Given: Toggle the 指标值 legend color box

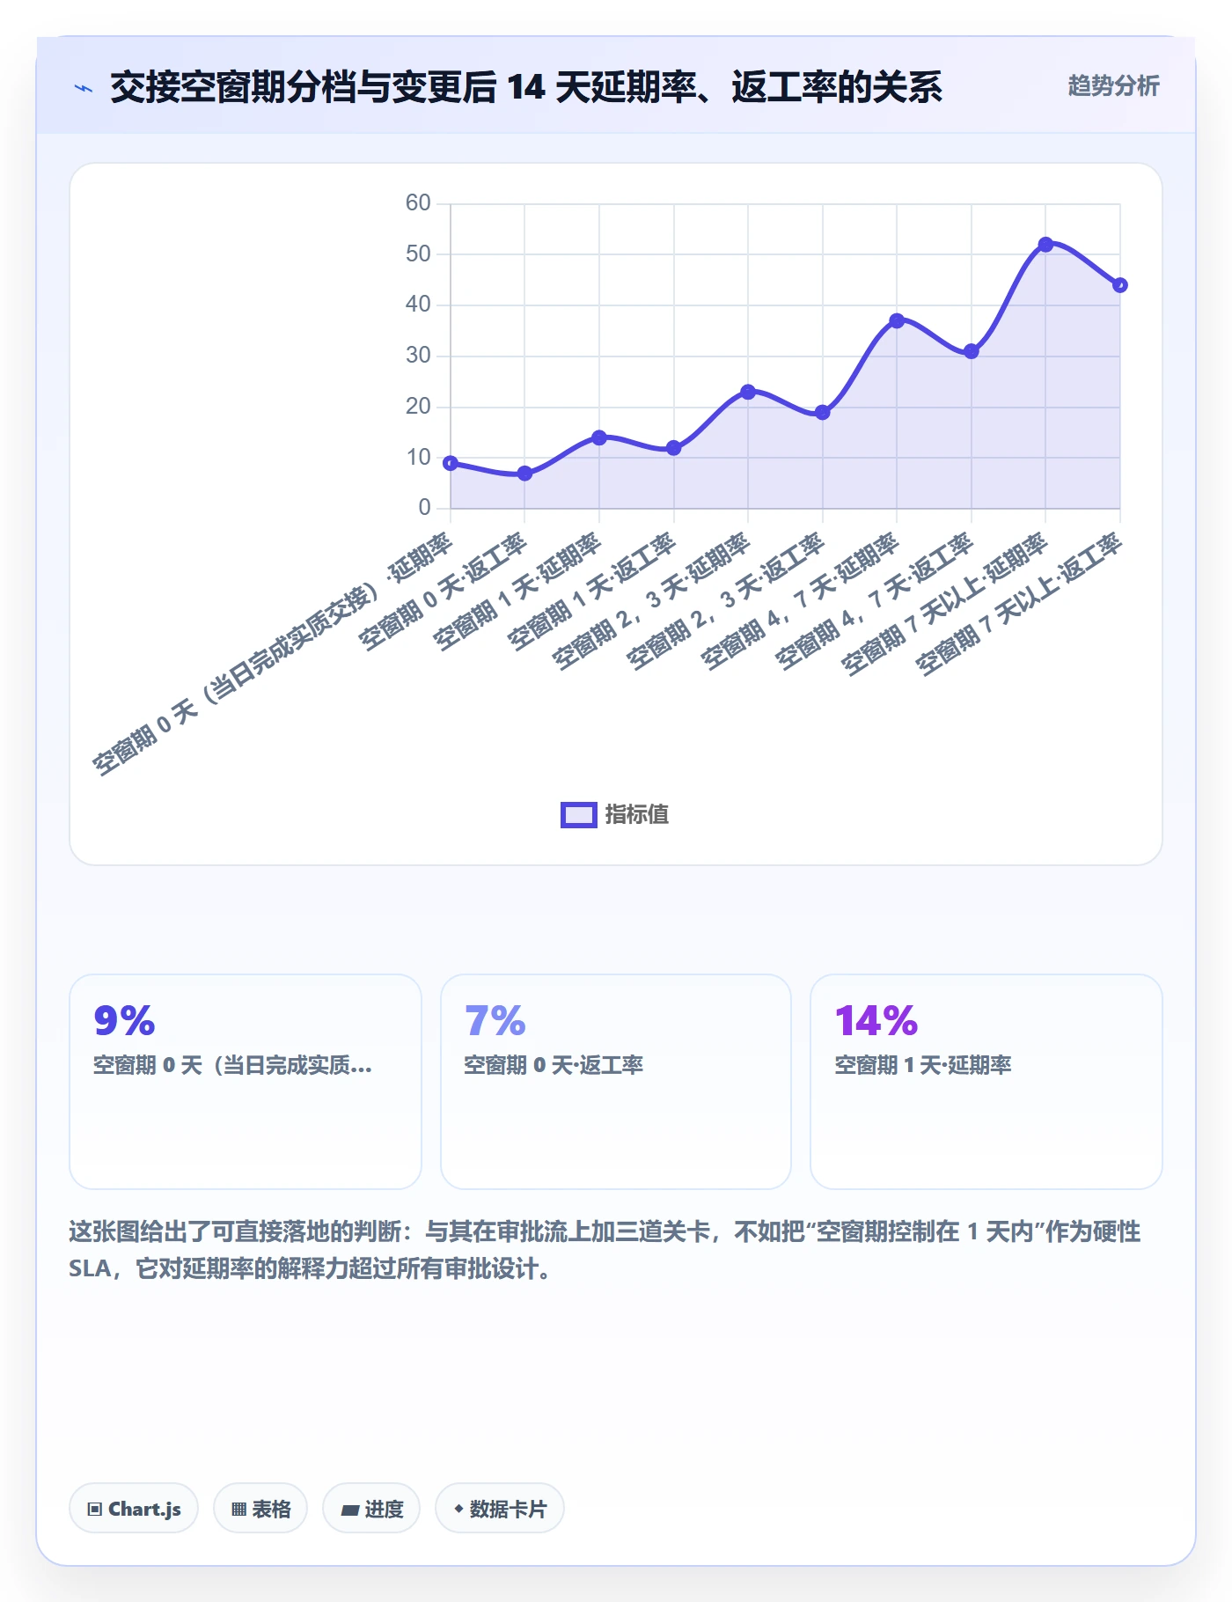Looking at the screenshot, I should [x=579, y=815].
